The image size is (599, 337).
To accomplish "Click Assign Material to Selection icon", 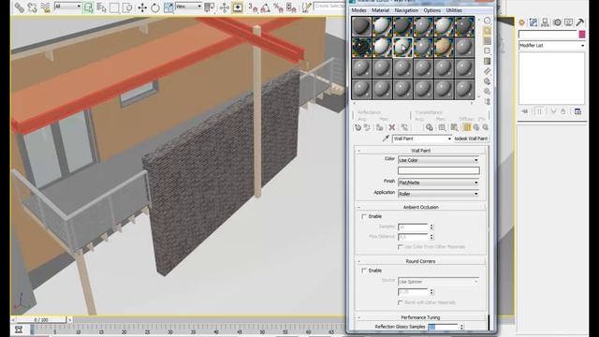I will click(379, 127).
